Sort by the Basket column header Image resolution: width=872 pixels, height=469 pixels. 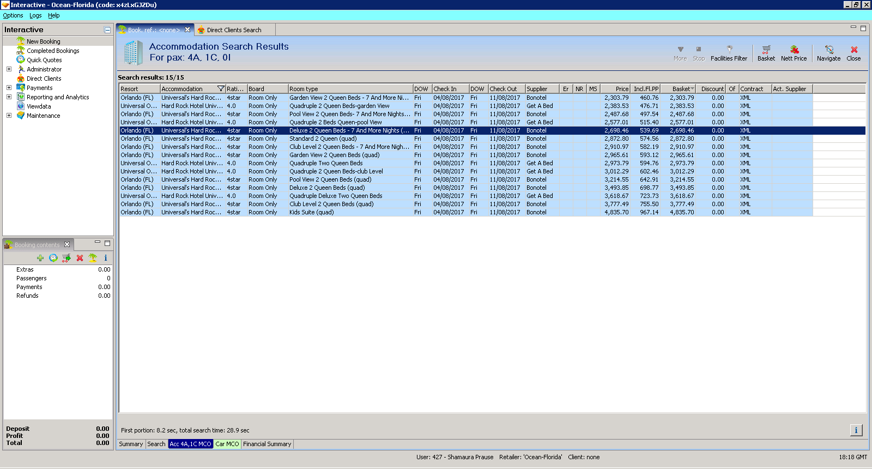[x=678, y=89]
